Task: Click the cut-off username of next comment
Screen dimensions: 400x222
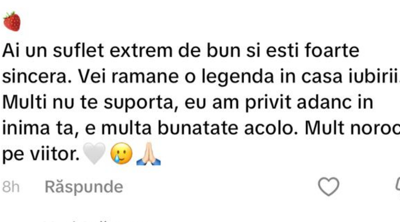Action: pyautogui.click(x=77, y=220)
